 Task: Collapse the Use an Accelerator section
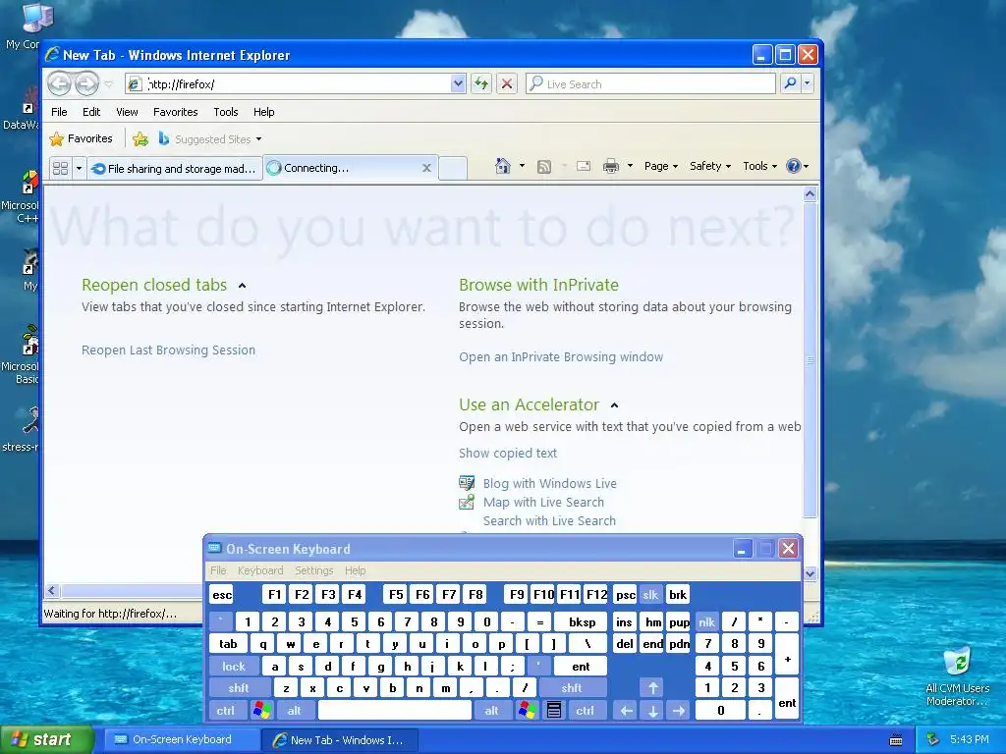click(x=615, y=405)
